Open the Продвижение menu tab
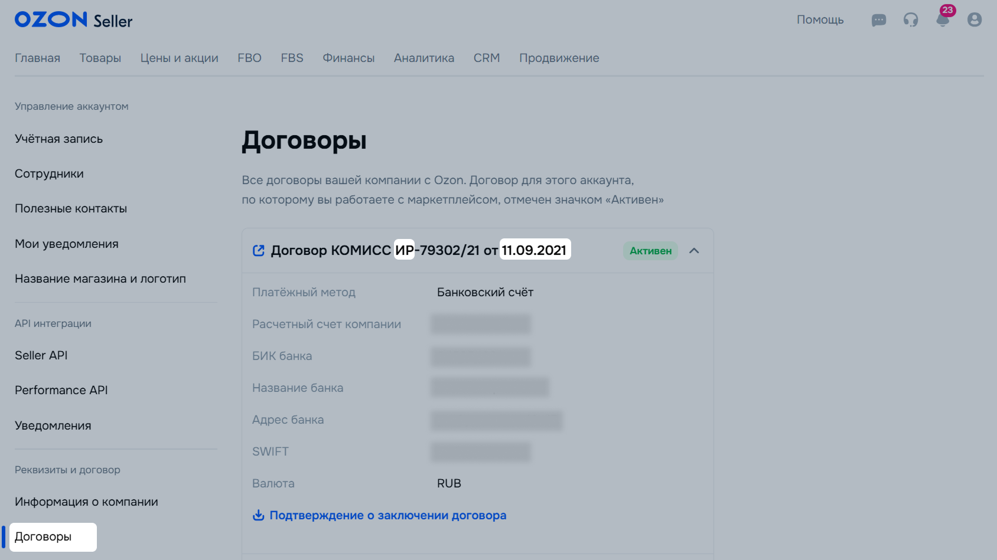The height and width of the screenshot is (560, 997). 559,58
